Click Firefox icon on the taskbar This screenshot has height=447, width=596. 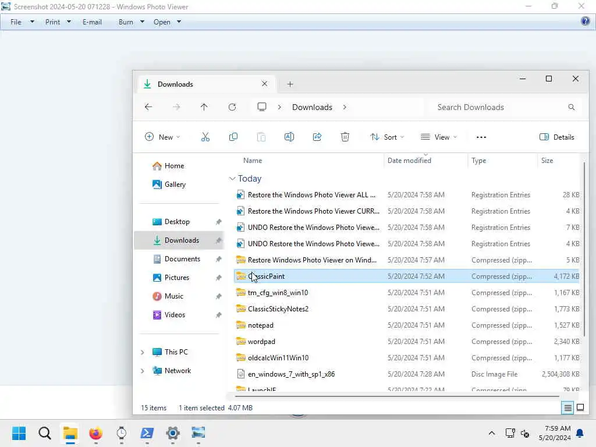(96, 433)
